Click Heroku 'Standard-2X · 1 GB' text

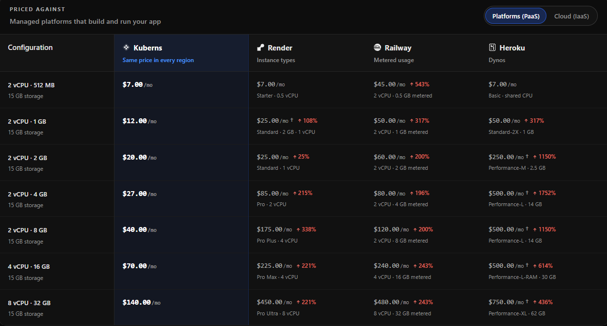click(x=511, y=132)
